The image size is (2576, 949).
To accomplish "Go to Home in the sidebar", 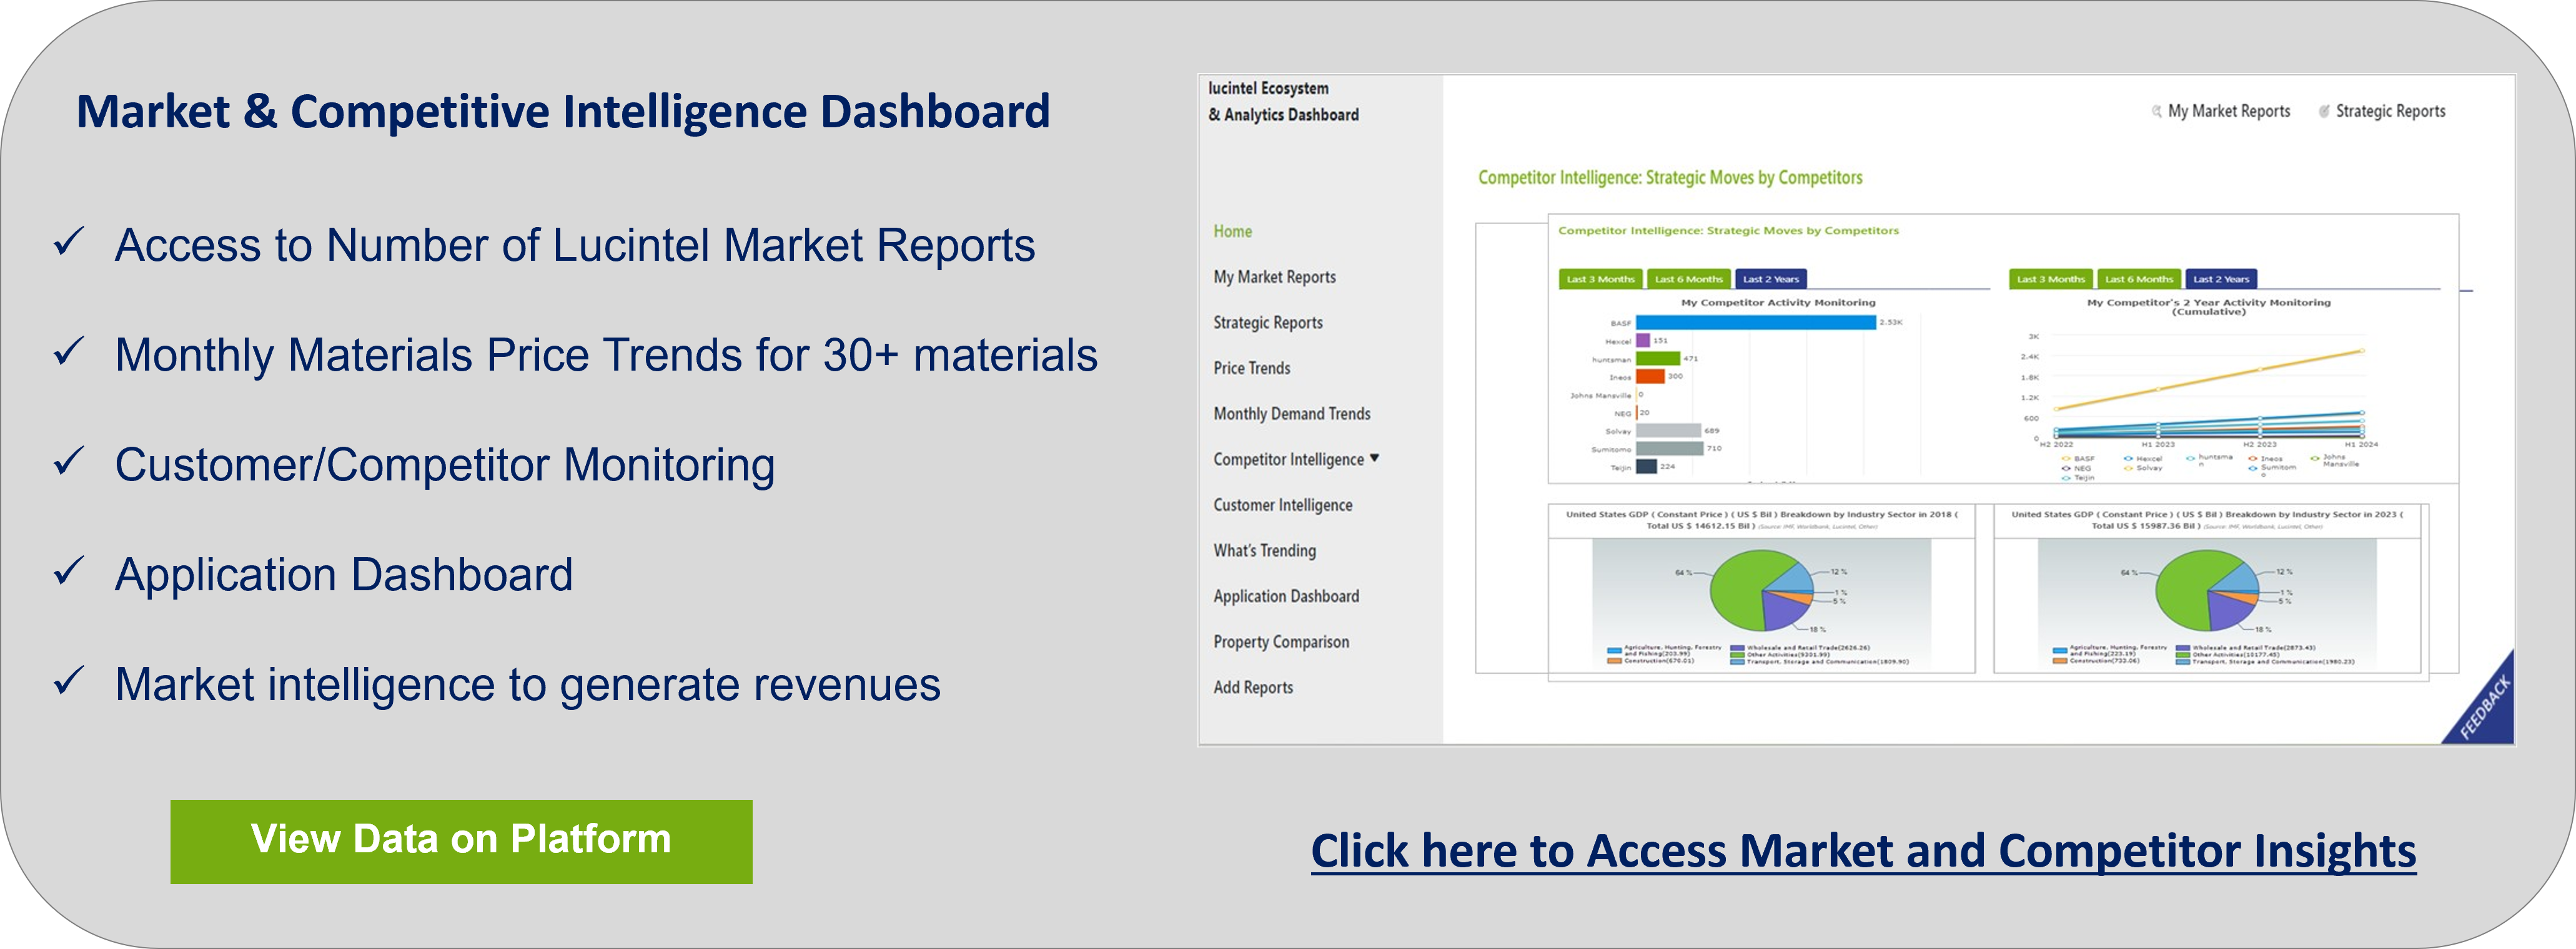I will (1232, 231).
